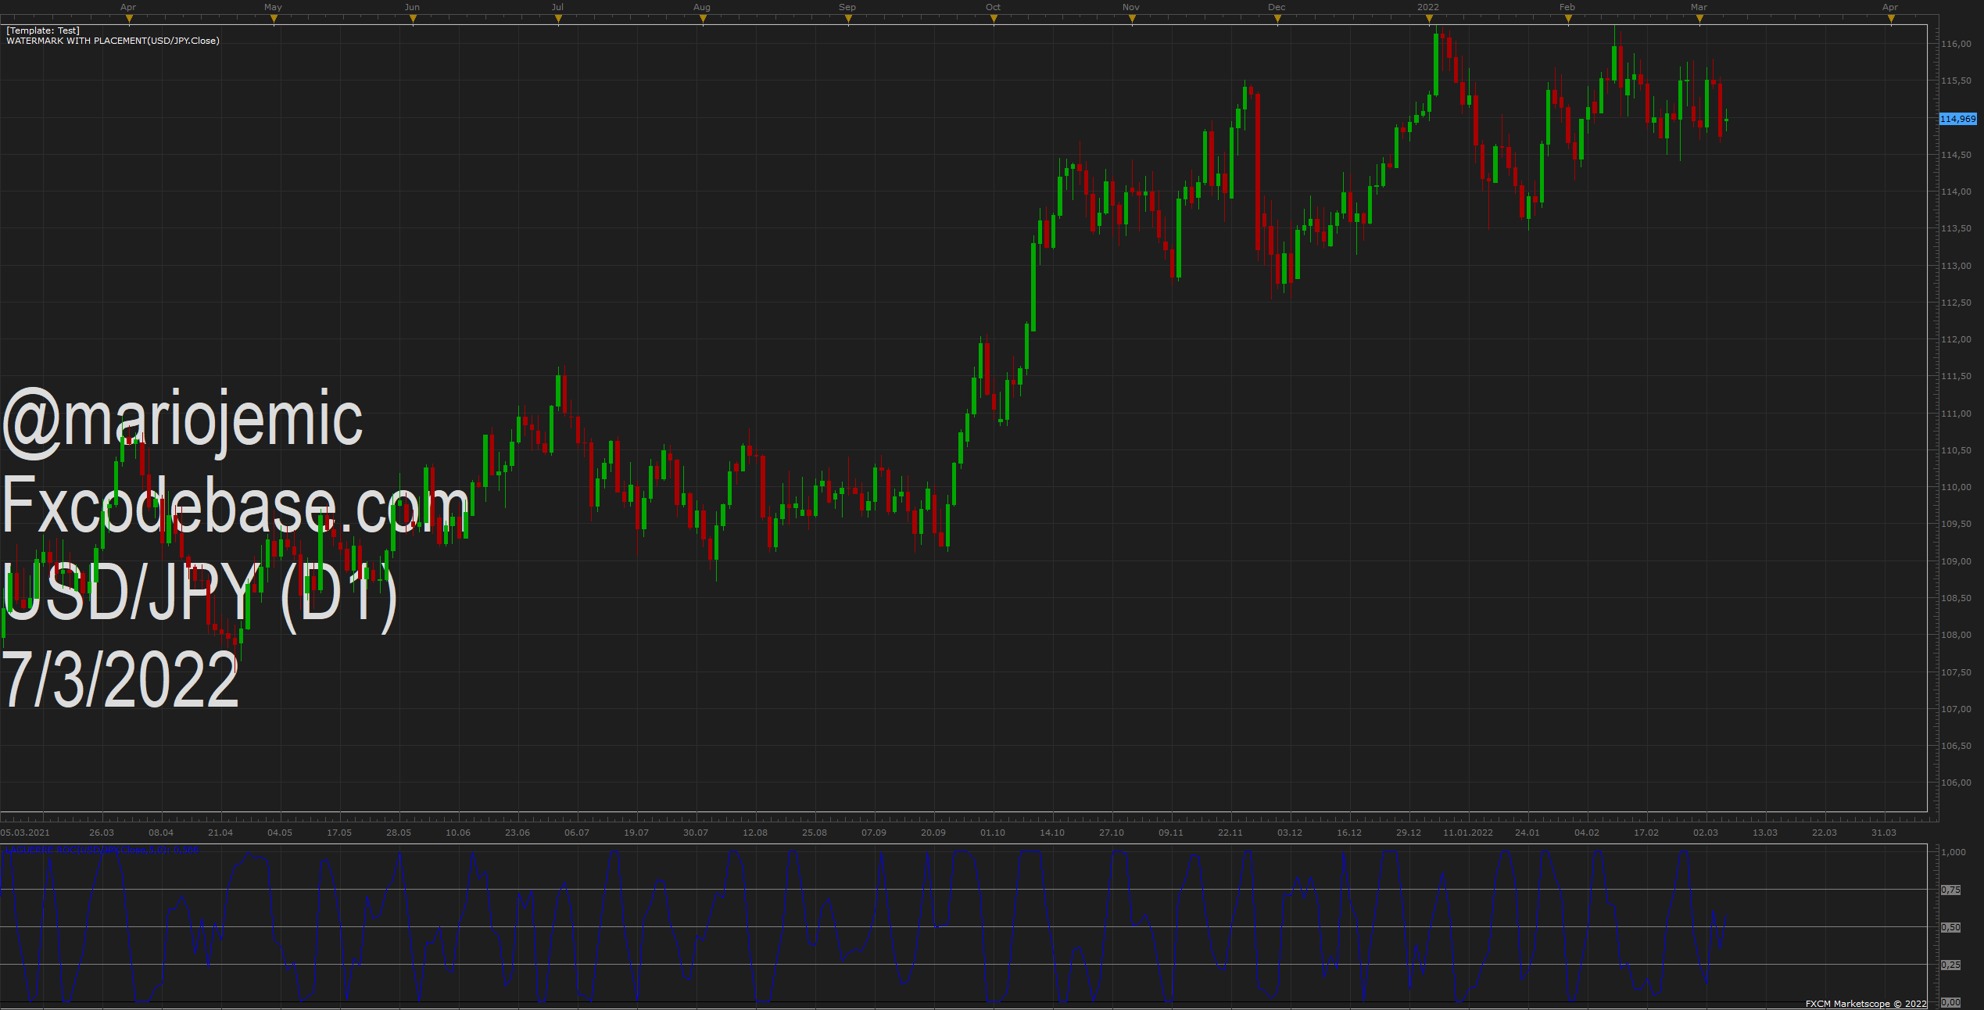Click the 30.07 date axis label
The height and width of the screenshot is (1010, 1984).
[696, 833]
